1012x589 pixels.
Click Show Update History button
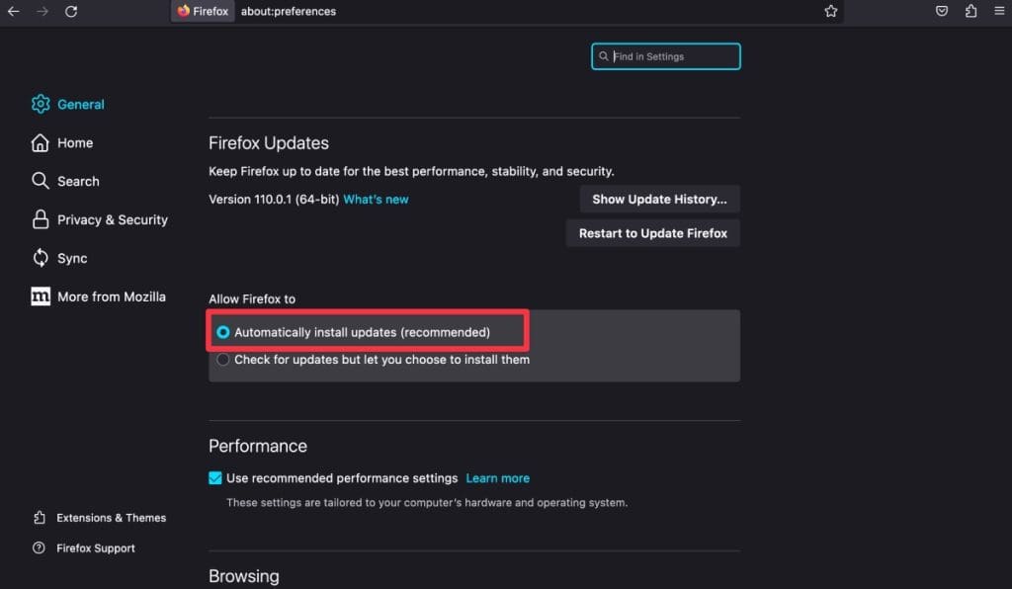coord(659,200)
